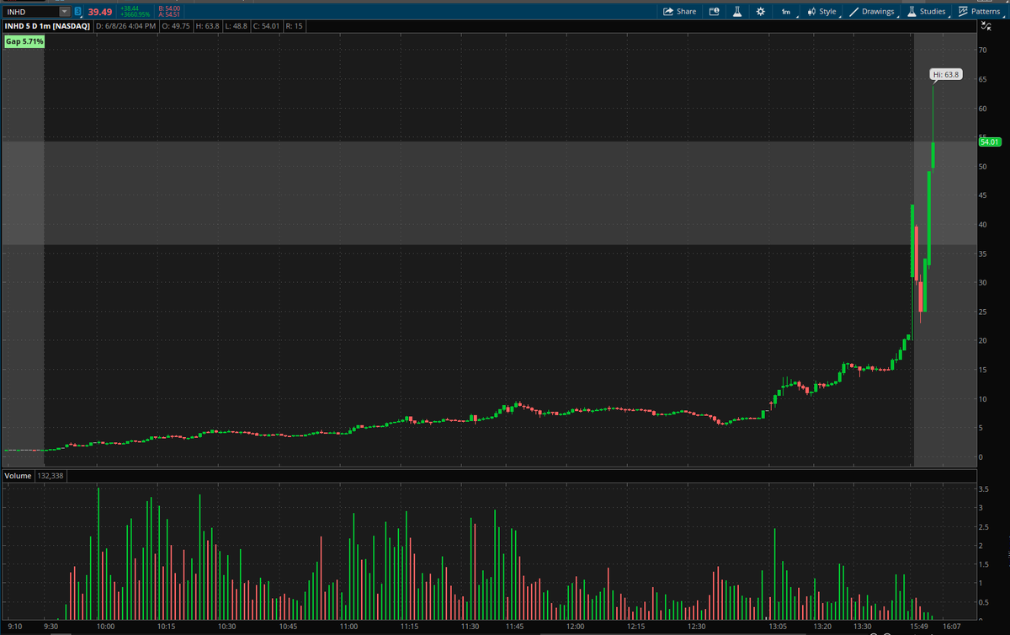The width and height of the screenshot is (1010, 635).
Task: Click the blue link-number clipboard icon
Action: coord(78,12)
